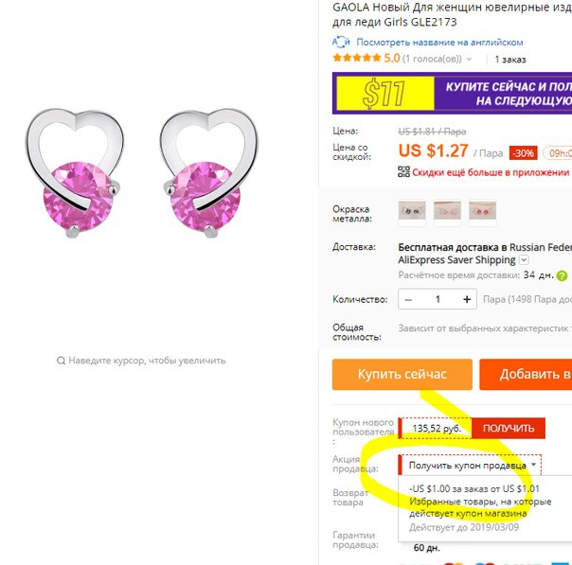Open AliExpress Saver Shipping dropdown
The width and height of the screenshot is (572, 565).
524,260
